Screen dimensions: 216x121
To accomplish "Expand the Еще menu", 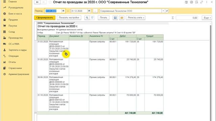I will pos(207,18).
